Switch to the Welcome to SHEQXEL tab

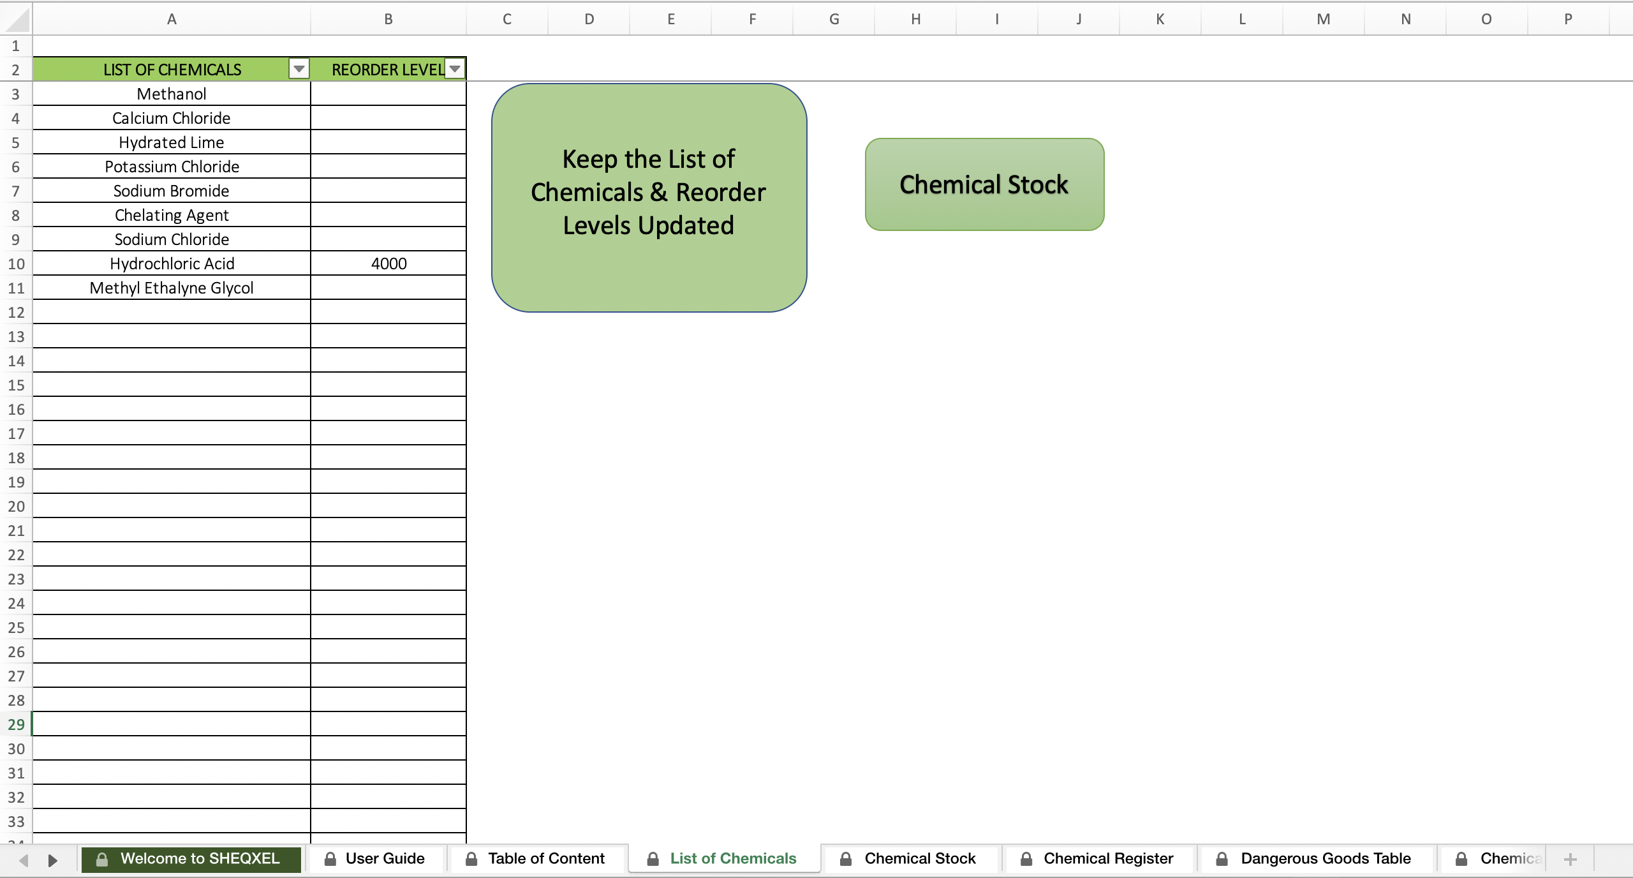click(x=200, y=858)
